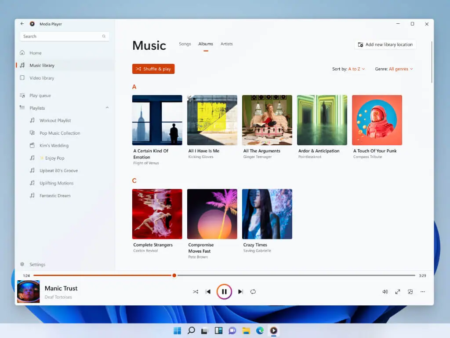Open Compromise Moves Fast album cover

(212, 214)
